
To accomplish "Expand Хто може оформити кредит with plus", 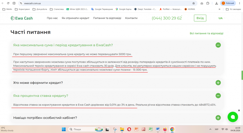I will coord(218,83).
